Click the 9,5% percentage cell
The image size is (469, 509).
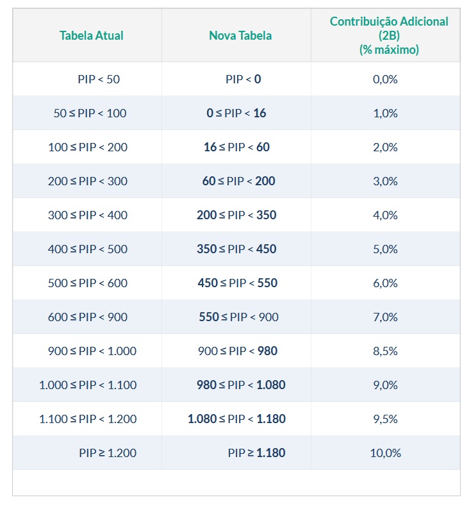385,419
